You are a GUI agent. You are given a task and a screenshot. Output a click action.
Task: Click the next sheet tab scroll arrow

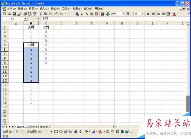tap(10, 127)
